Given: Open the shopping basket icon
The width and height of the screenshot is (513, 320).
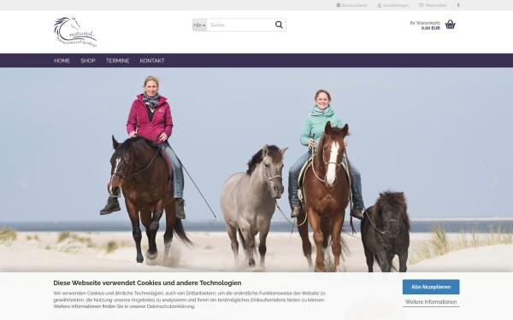Looking at the screenshot, I should pos(451,25).
